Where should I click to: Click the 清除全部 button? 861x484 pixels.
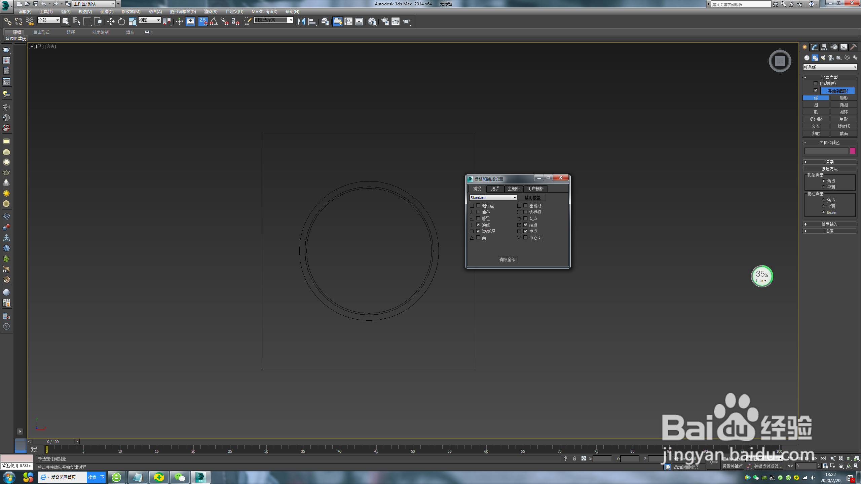[507, 259]
